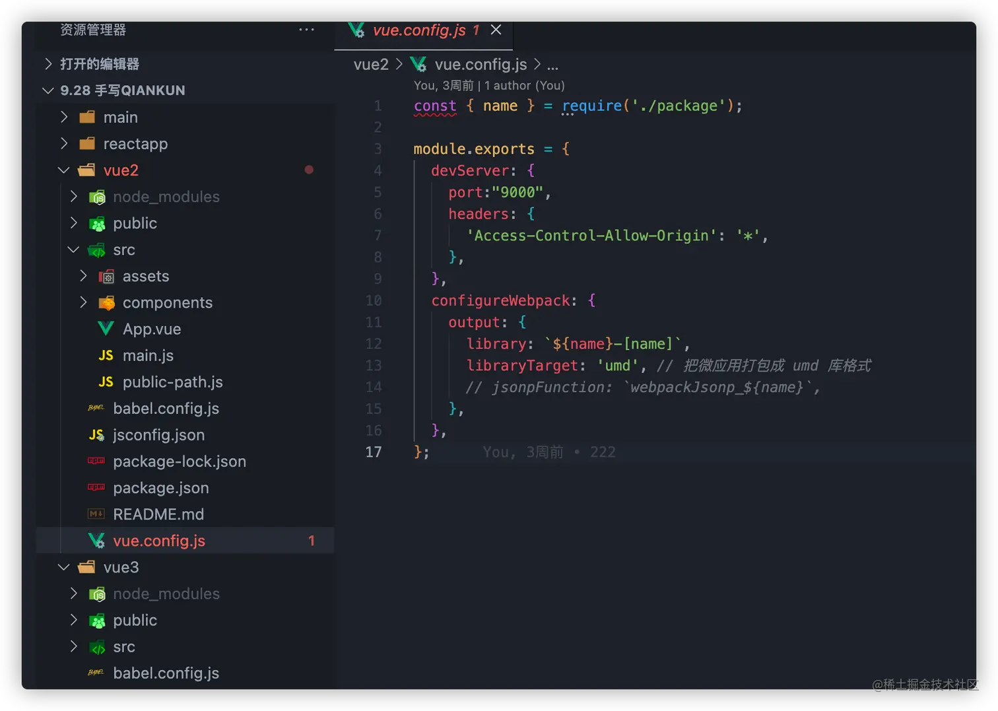Open main.js file
Viewport: 998px width, 711px height.
pos(148,355)
